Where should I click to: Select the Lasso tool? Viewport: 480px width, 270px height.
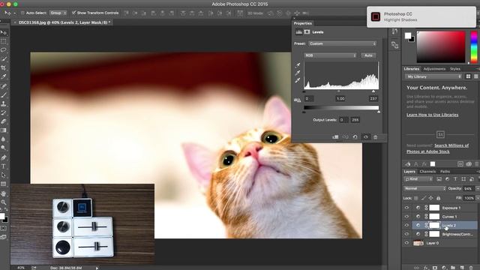[x=4, y=50]
